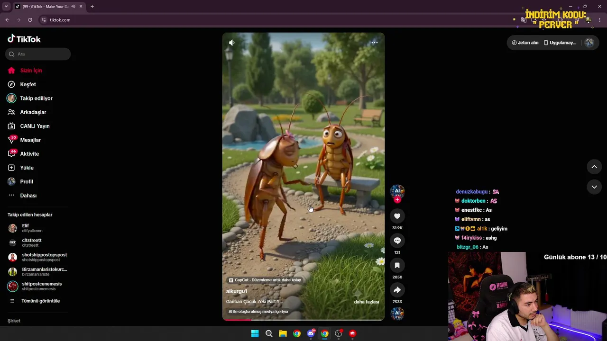Open the aikurgu1 username on the video
Screen dimensions: 607x341
click(237, 291)
